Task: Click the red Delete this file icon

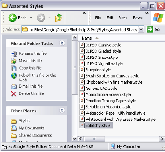Action: click(14, 94)
